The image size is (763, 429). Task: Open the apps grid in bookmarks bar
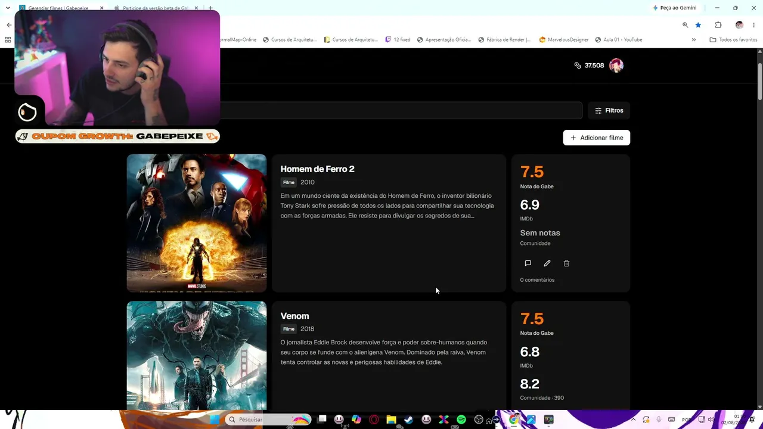8,40
